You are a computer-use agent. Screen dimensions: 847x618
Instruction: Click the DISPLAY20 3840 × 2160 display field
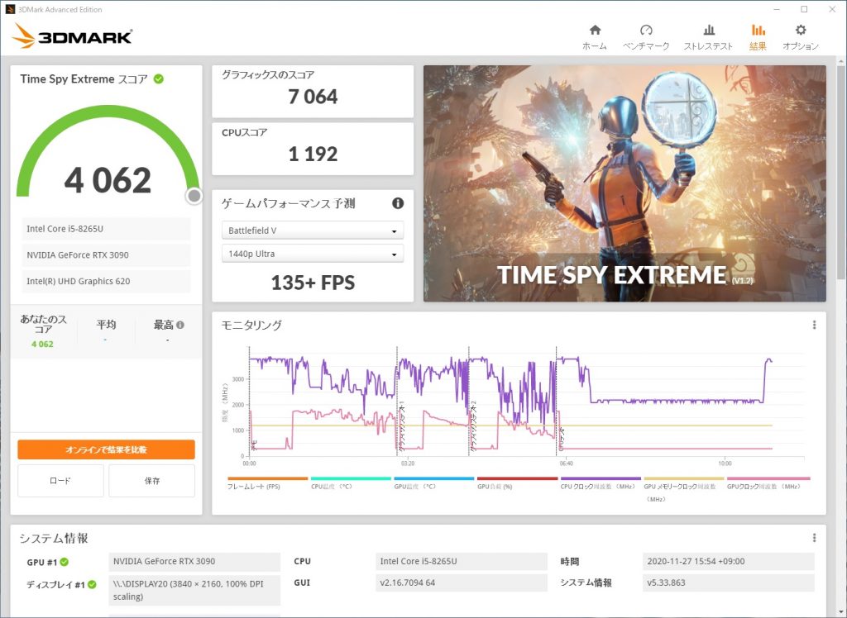[194, 591]
